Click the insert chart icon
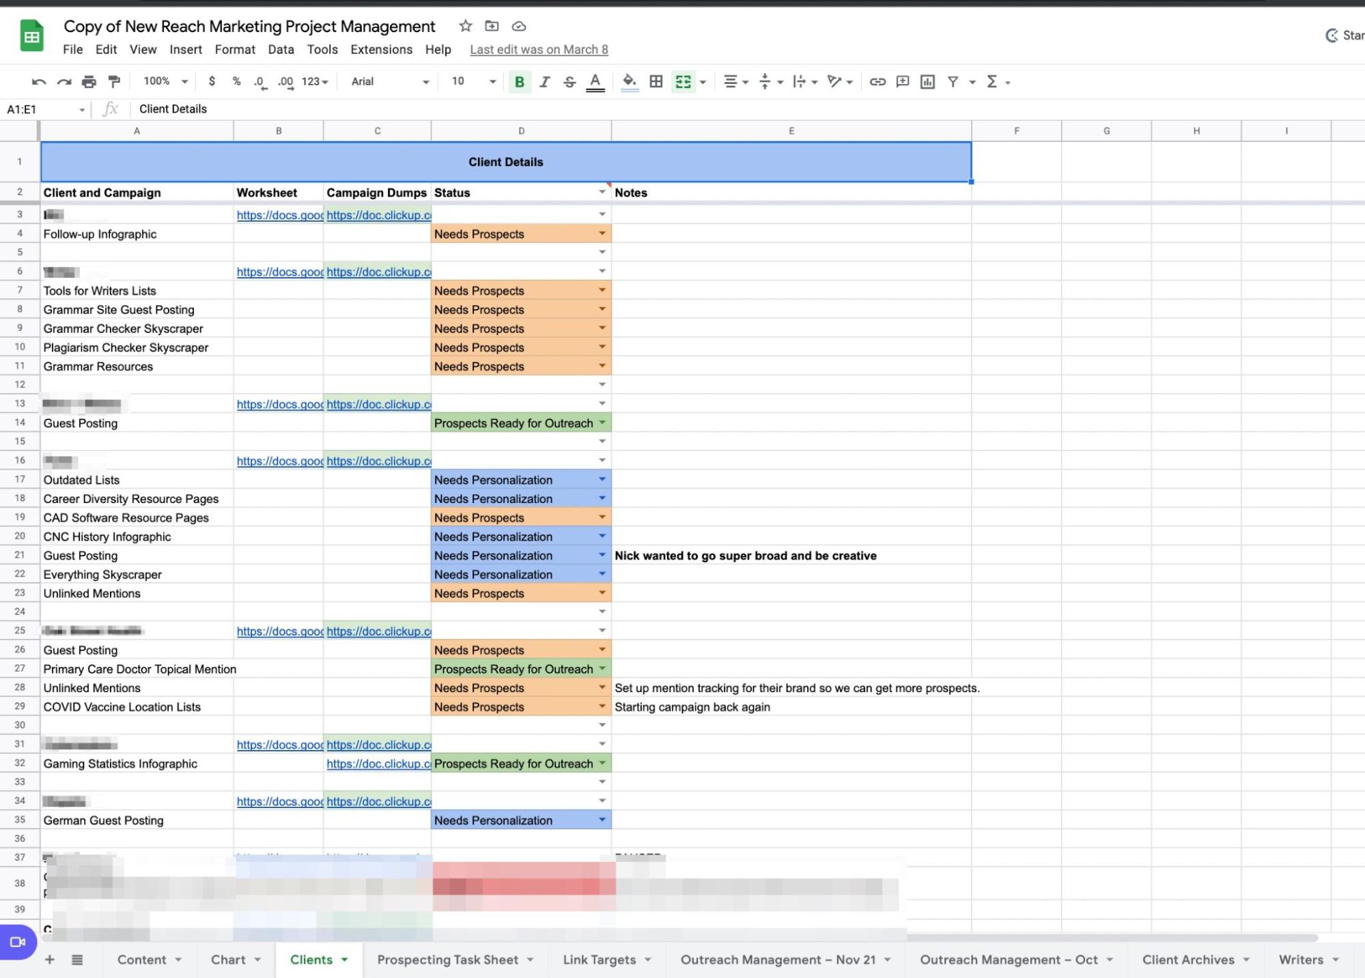This screenshot has width=1365, height=978. coord(927,82)
